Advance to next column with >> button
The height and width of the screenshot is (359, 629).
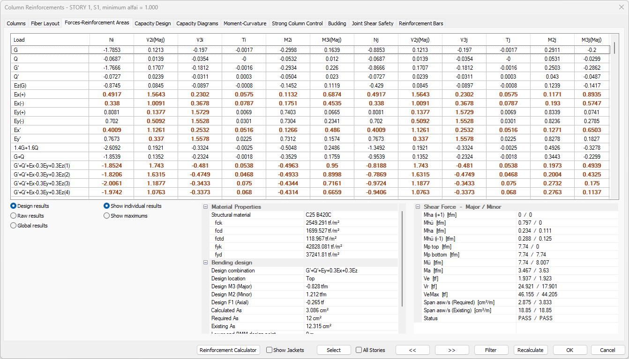[x=452, y=350]
